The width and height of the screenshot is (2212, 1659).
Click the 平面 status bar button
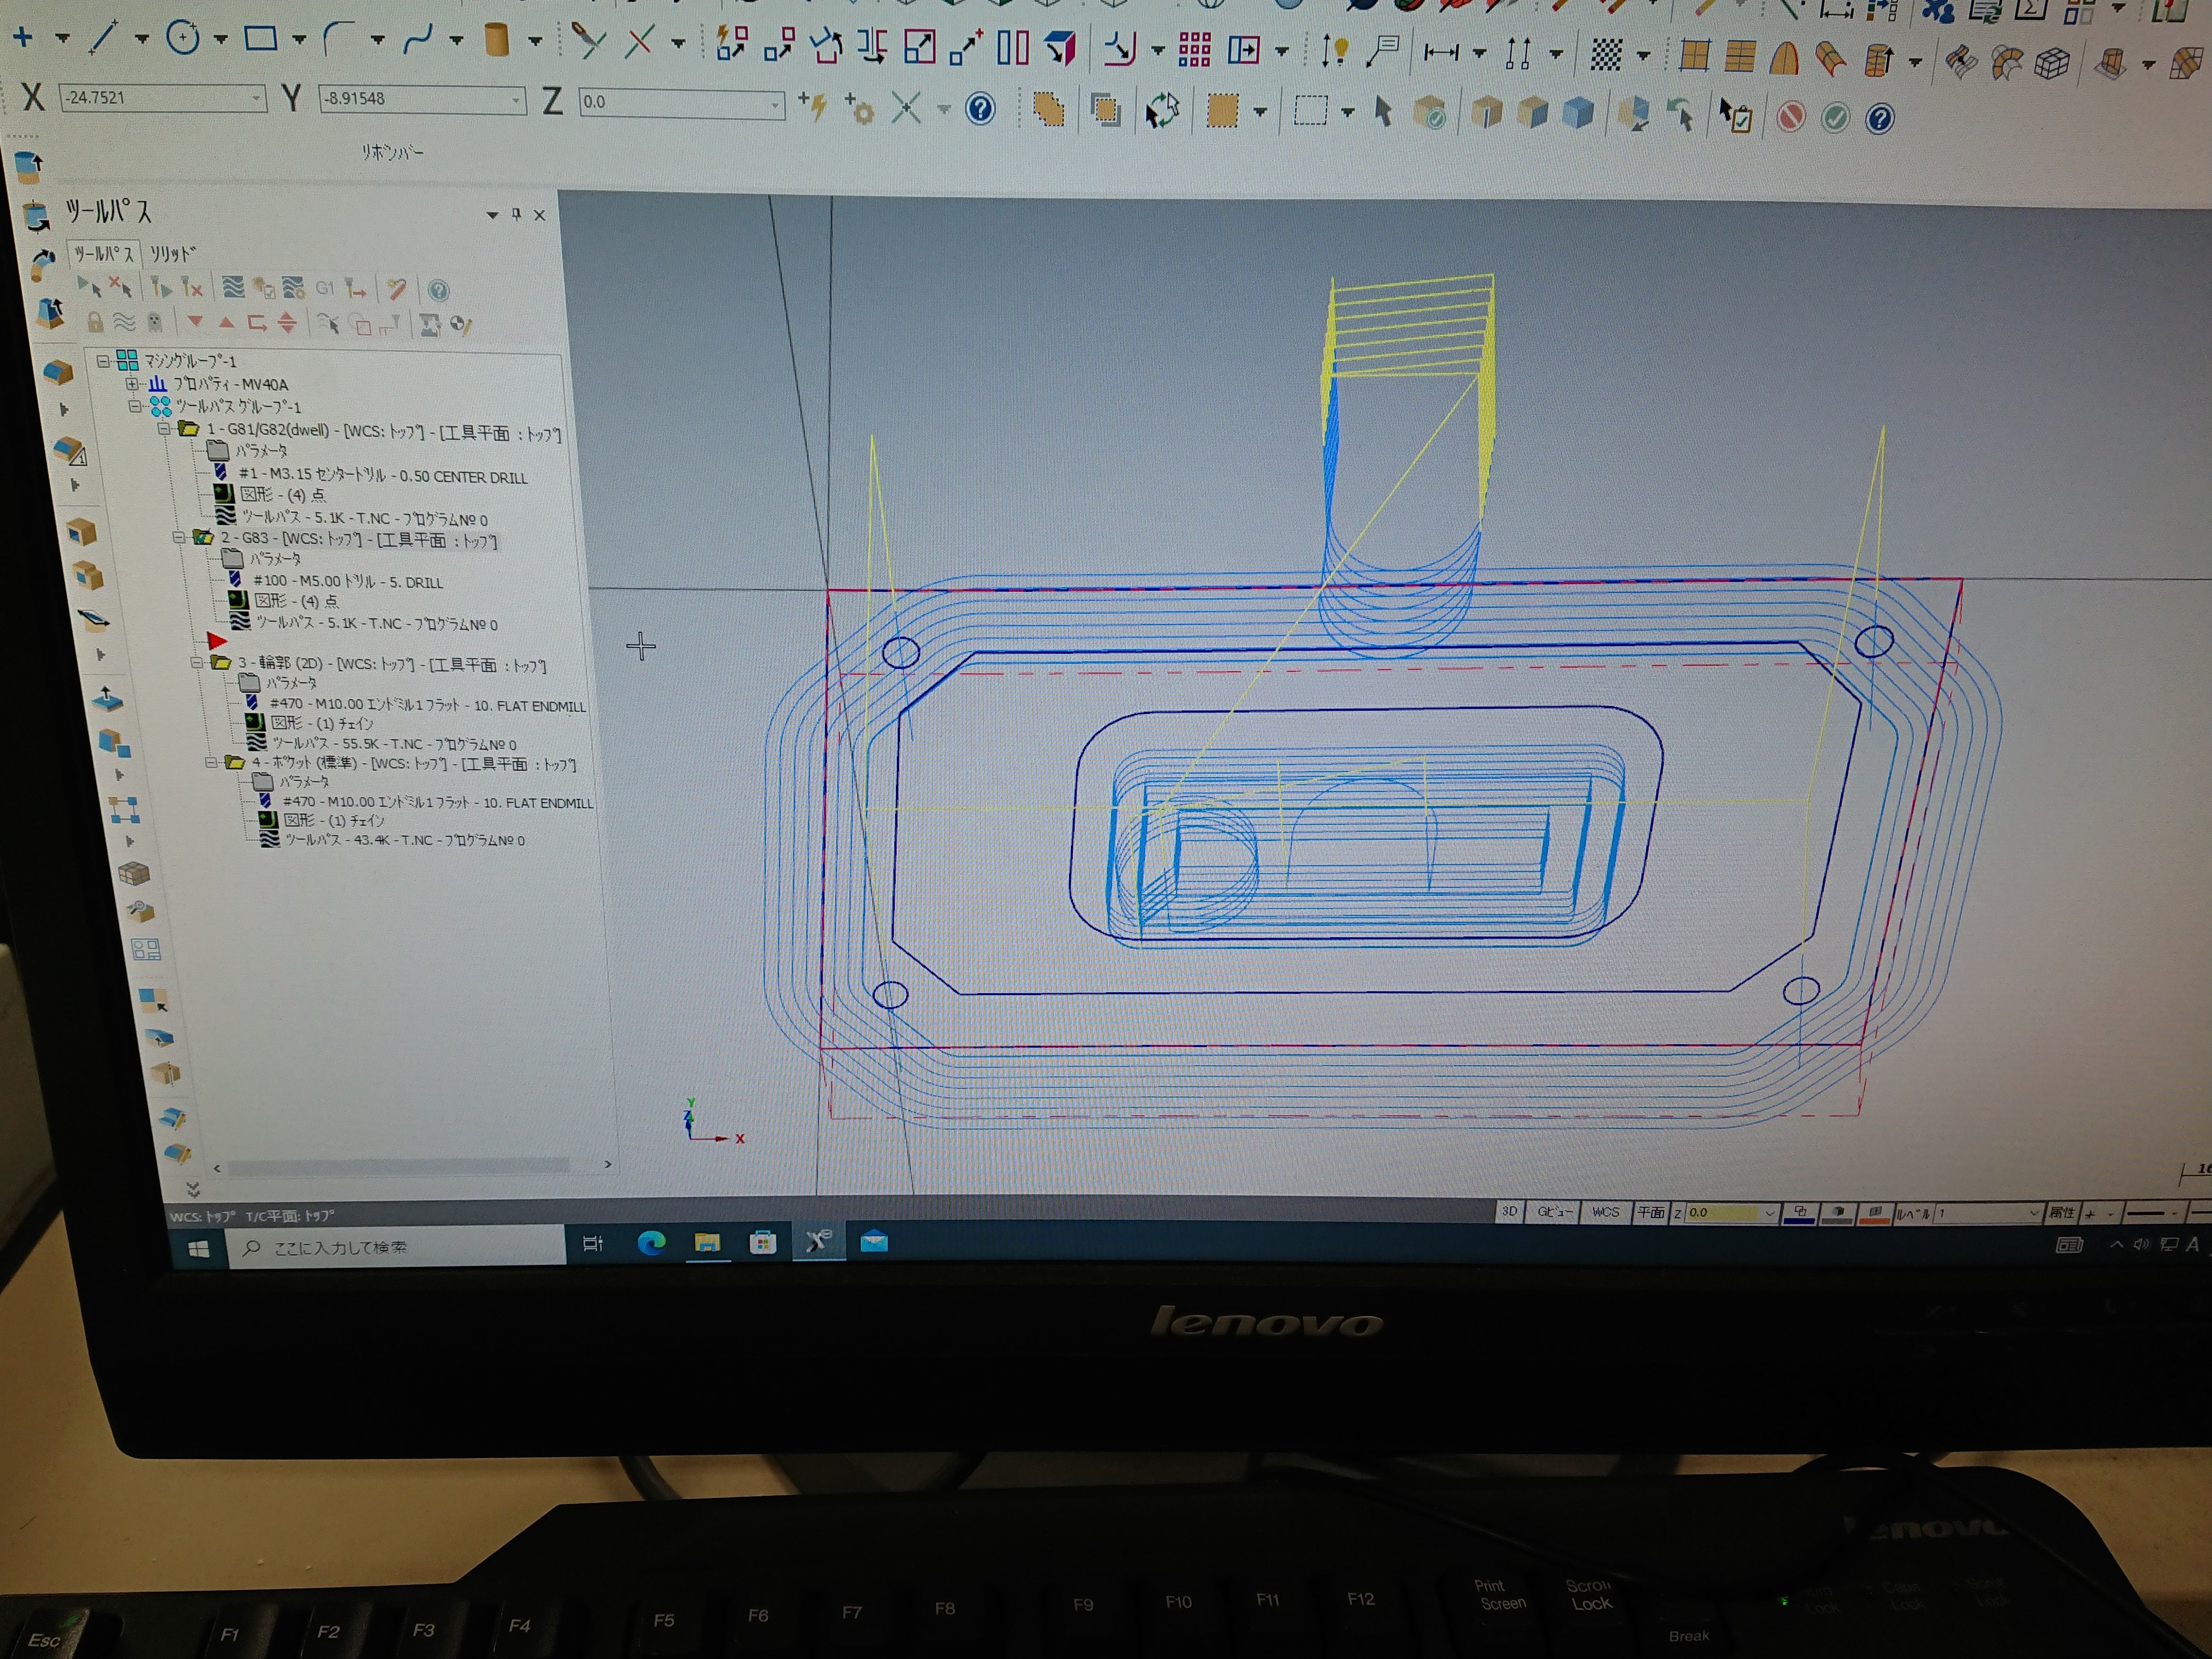pyautogui.click(x=1650, y=1212)
